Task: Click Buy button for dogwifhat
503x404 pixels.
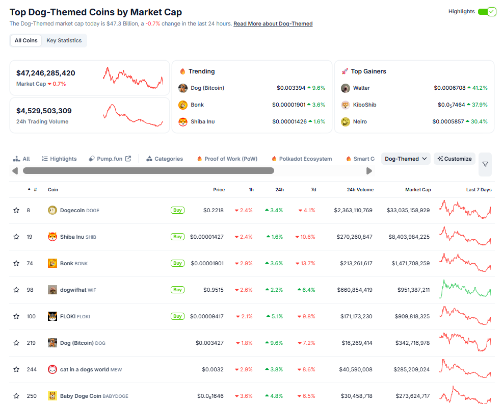Action: (x=177, y=290)
